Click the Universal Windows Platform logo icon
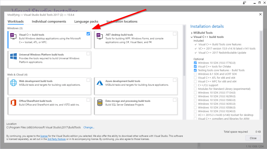 click(x=13, y=56)
